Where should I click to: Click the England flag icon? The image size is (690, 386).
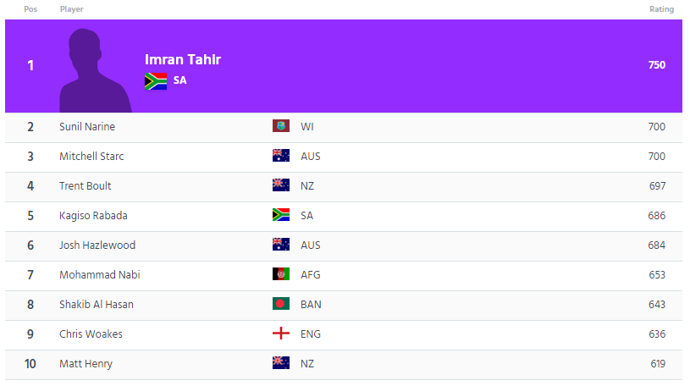coord(281,334)
